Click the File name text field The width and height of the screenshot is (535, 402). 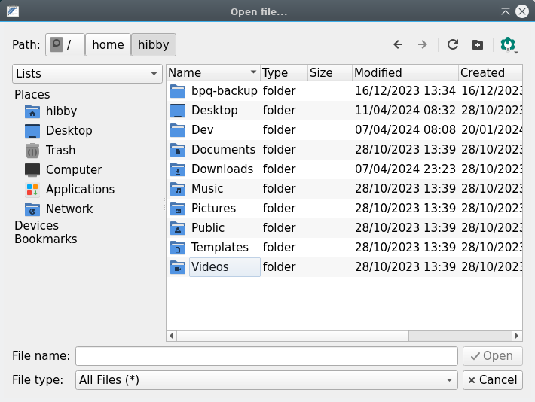266,356
